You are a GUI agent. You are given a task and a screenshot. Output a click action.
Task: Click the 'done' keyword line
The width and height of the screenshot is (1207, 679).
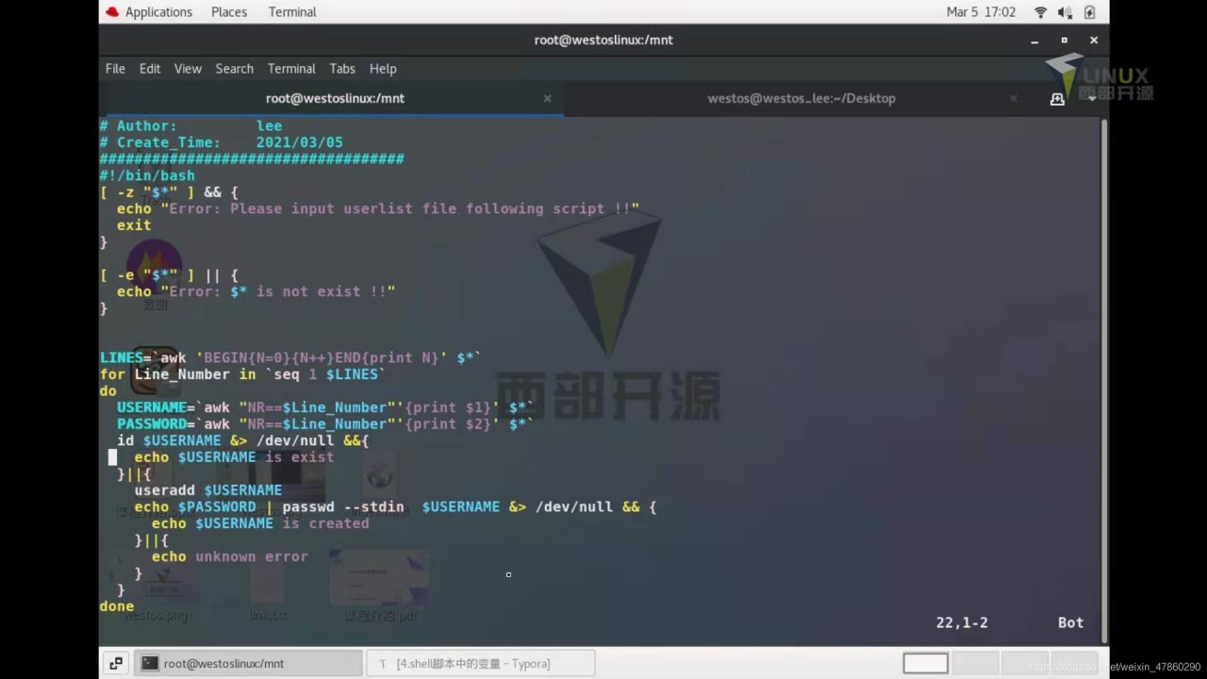[117, 606]
